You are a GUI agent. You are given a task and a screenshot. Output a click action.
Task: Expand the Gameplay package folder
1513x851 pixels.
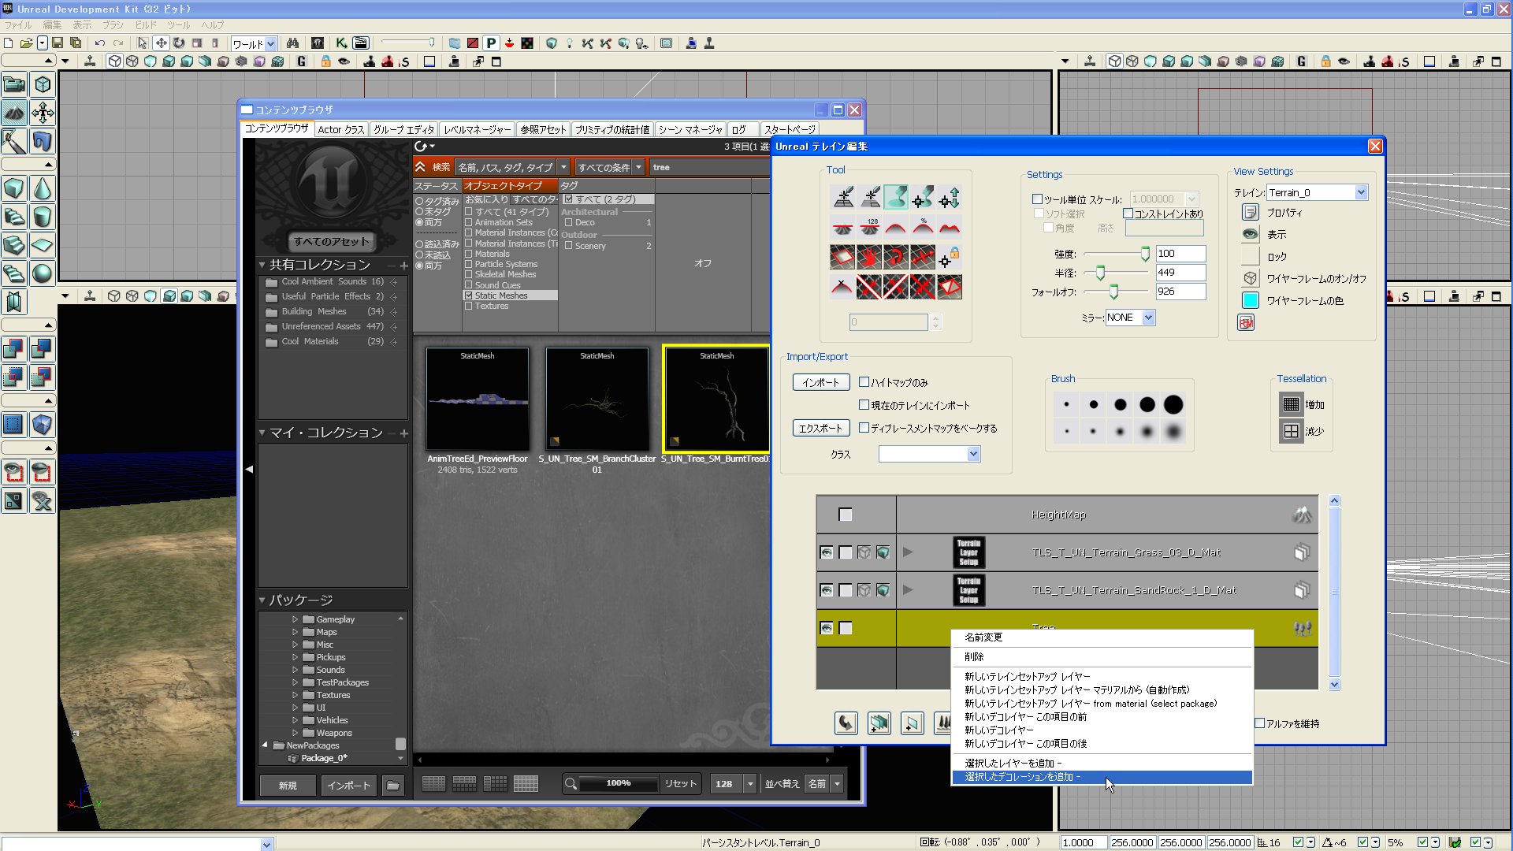[296, 619]
